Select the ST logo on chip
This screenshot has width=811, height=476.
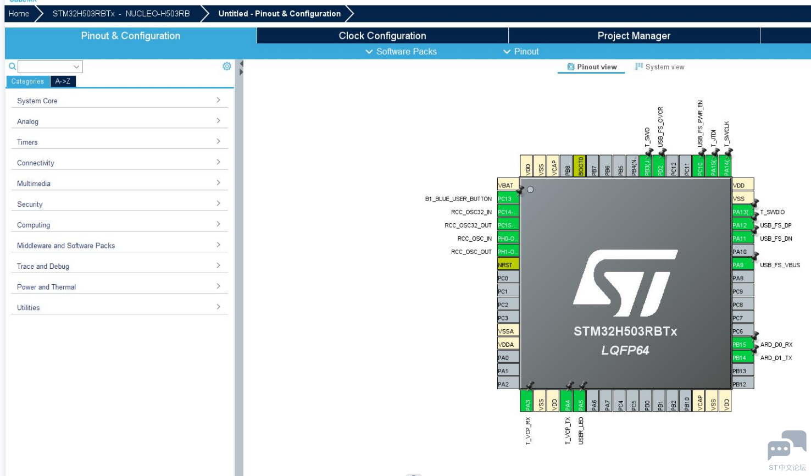(x=625, y=283)
